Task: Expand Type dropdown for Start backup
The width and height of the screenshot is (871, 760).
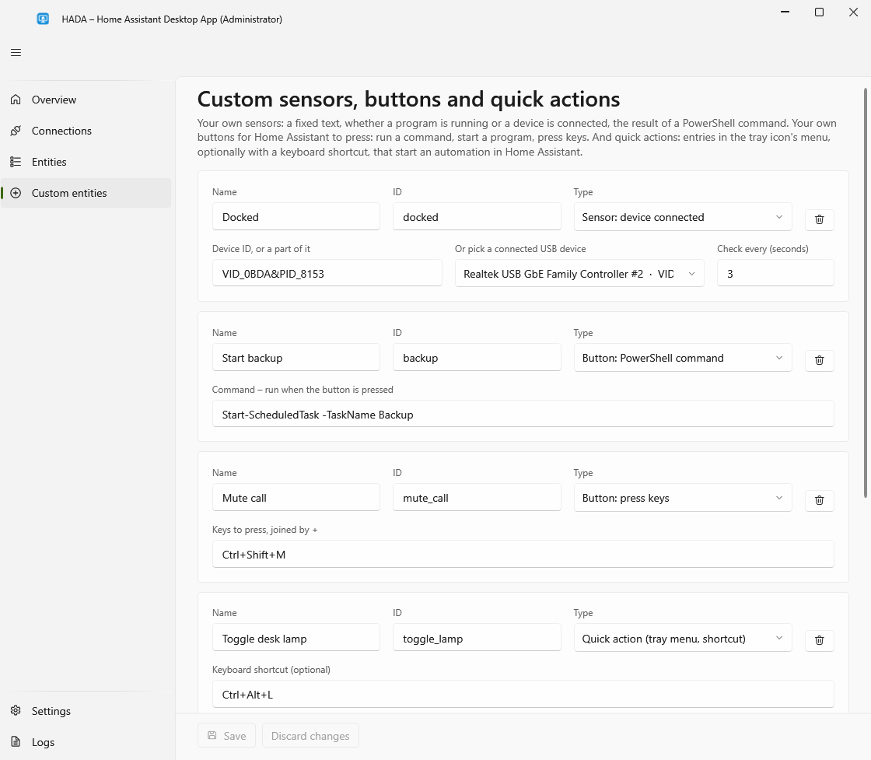Action: pyautogui.click(x=683, y=359)
